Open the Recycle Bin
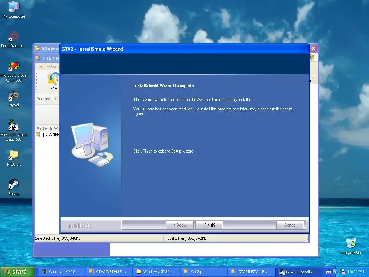The height and width of the screenshot is (277, 369). (x=351, y=246)
